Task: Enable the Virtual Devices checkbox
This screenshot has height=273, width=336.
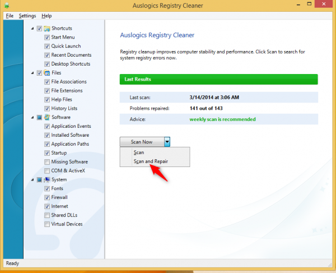Action: [x=47, y=224]
